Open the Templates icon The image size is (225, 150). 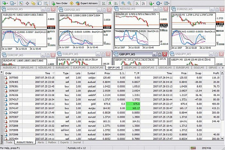pyautogui.click(x=166, y=3)
